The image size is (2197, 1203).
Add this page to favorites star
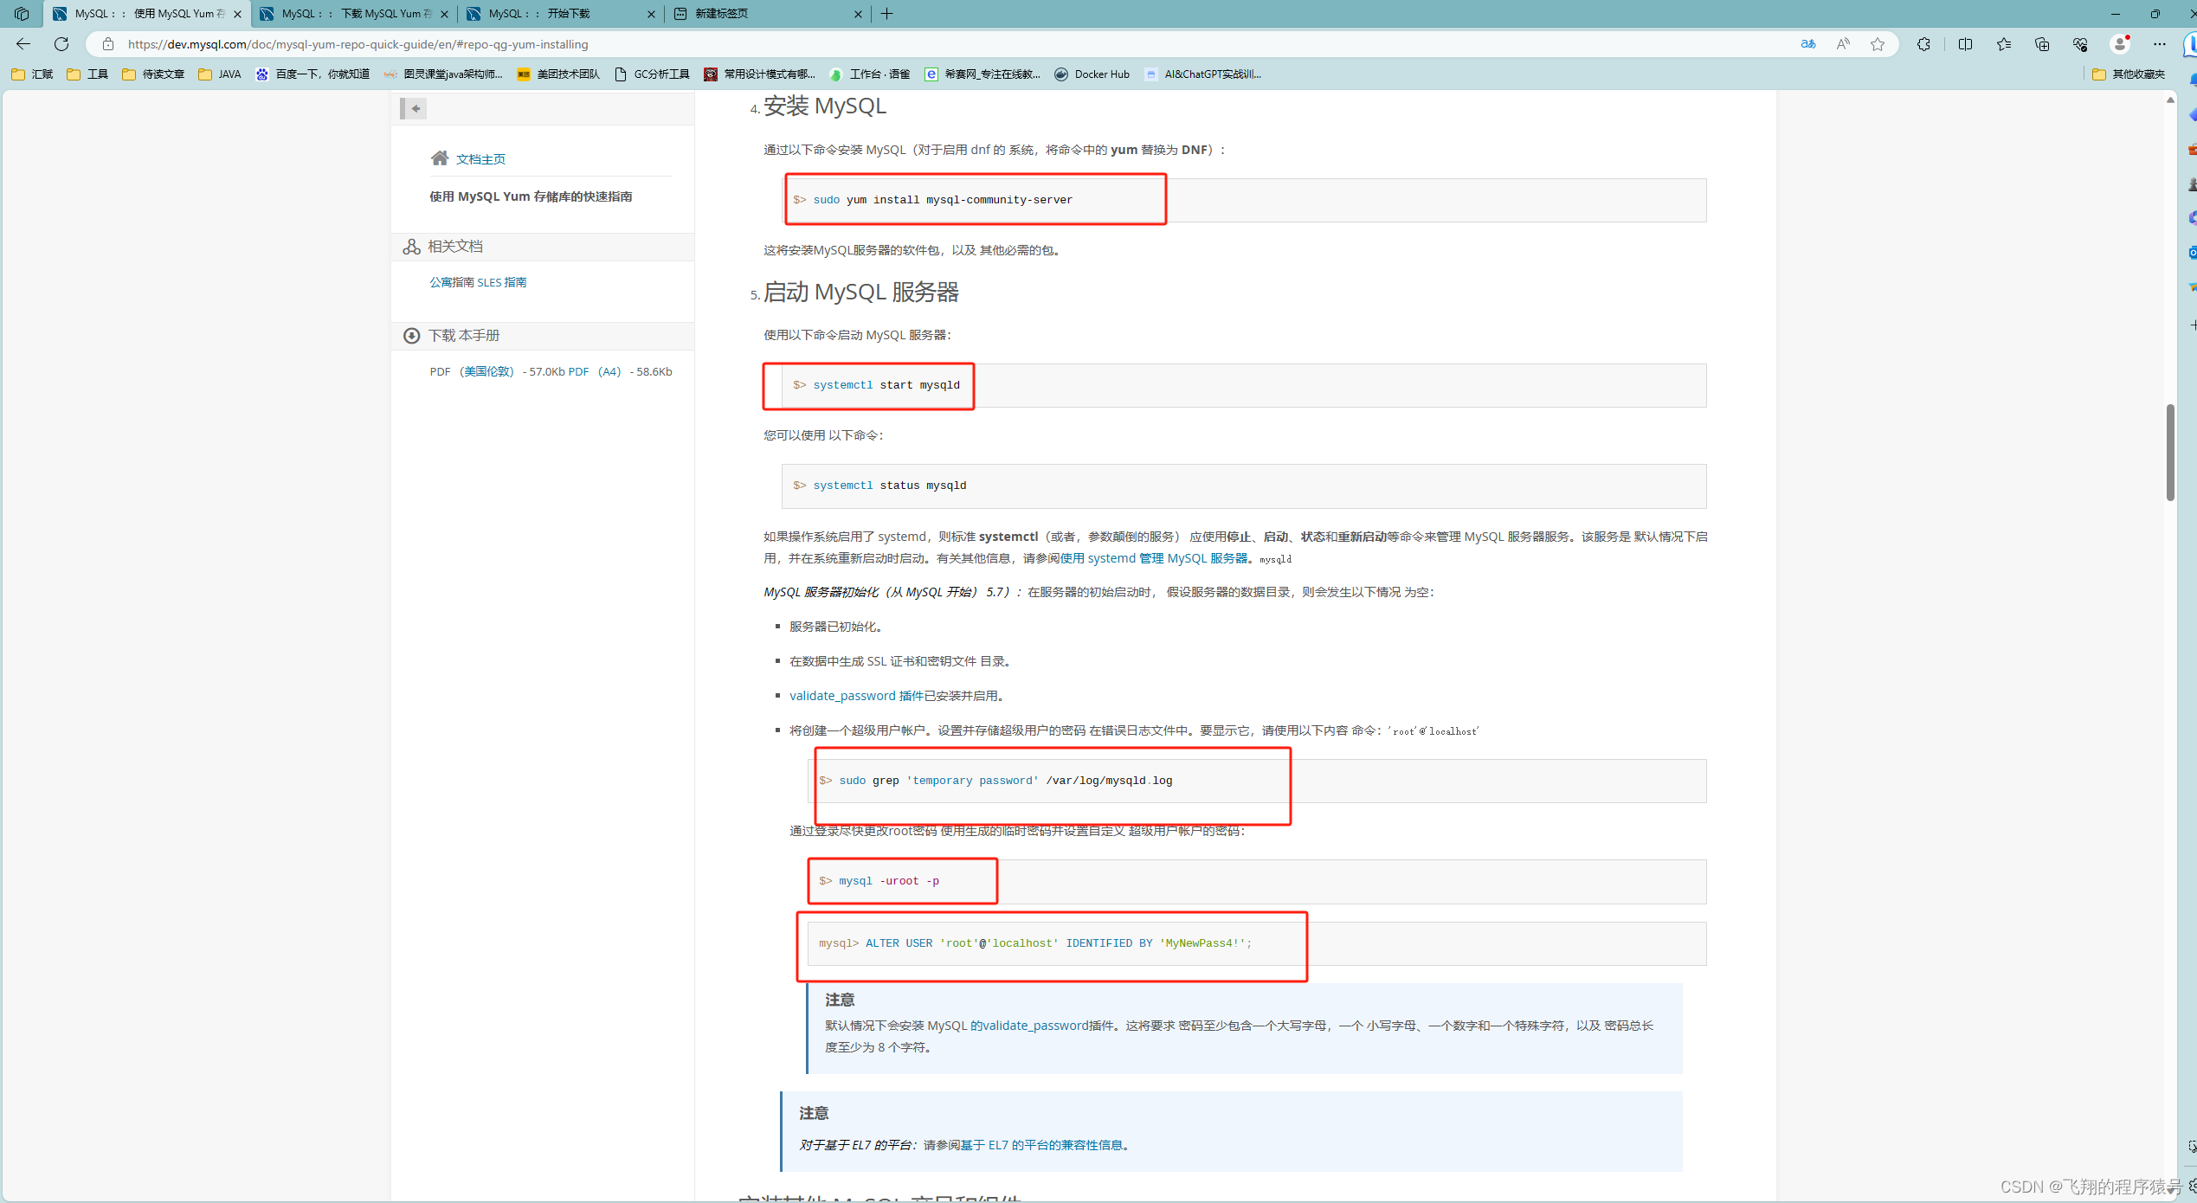click(1878, 44)
